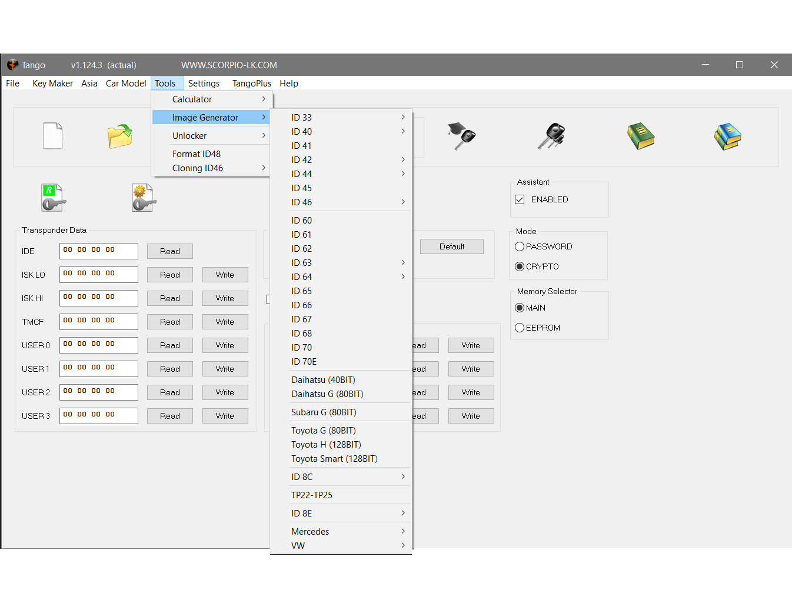Click the open folder icon
Screen dimensions: 792x610
tap(120, 136)
